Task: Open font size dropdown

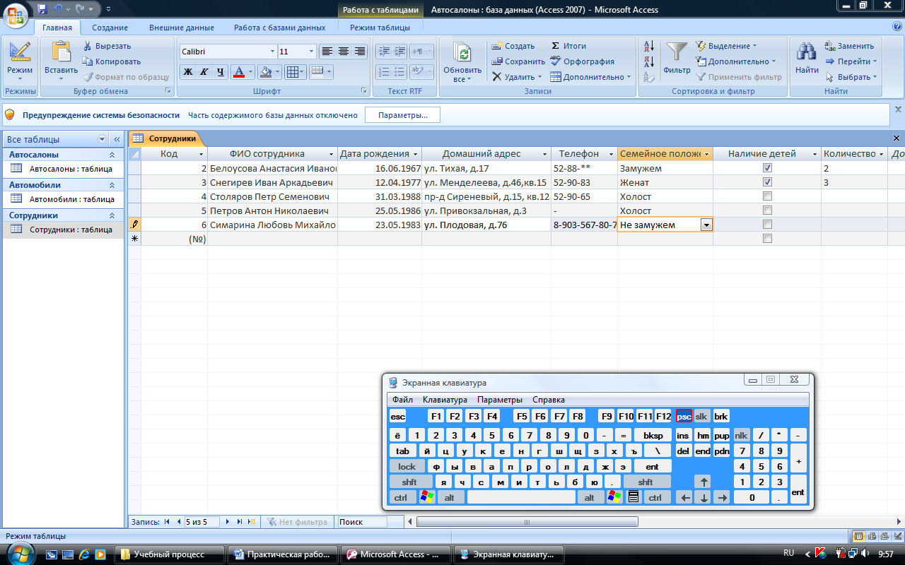Action: coord(311,52)
